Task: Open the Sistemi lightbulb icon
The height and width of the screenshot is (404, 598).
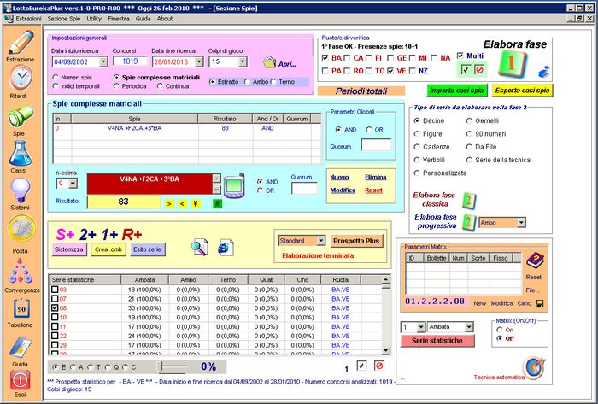Action: point(20,190)
